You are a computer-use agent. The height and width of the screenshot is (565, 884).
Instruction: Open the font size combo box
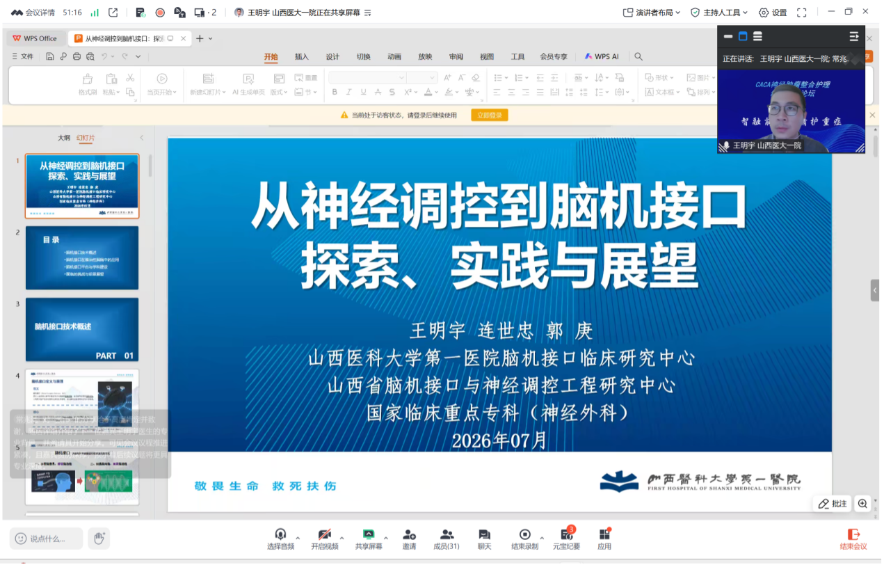pos(422,78)
